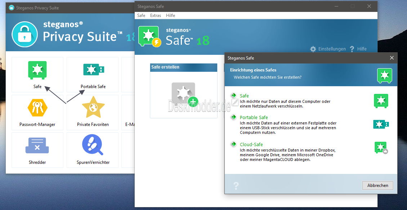Image resolution: width=407 pixels, height=210 pixels.
Task: Open the Hilfe menu in menu bar
Action: pyautogui.click(x=170, y=16)
